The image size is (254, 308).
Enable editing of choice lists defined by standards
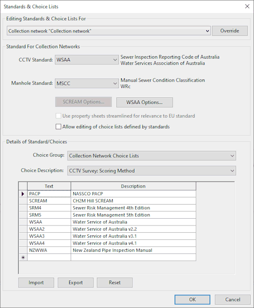[x=58, y=127]
